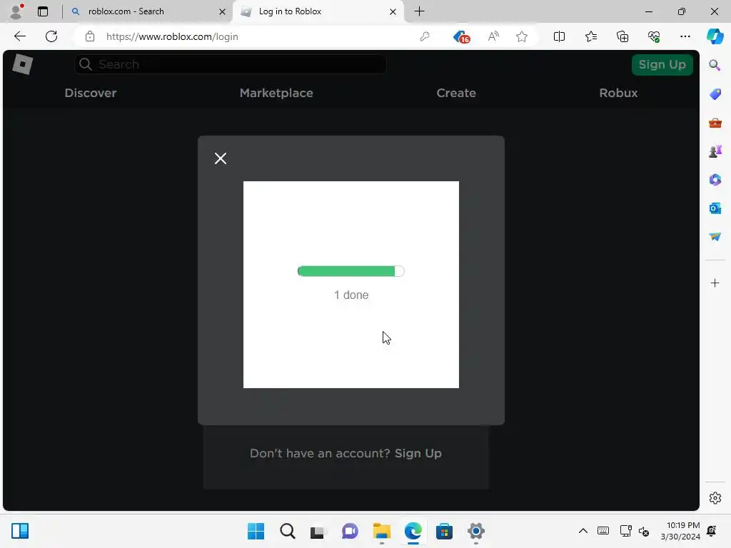Open Windows taskbar Search
The image size is (731, 548).
coord(287,531)
